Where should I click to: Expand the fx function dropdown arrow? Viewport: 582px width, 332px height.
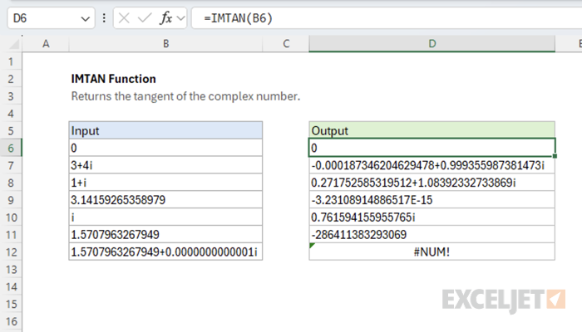[x=180, y=18]
